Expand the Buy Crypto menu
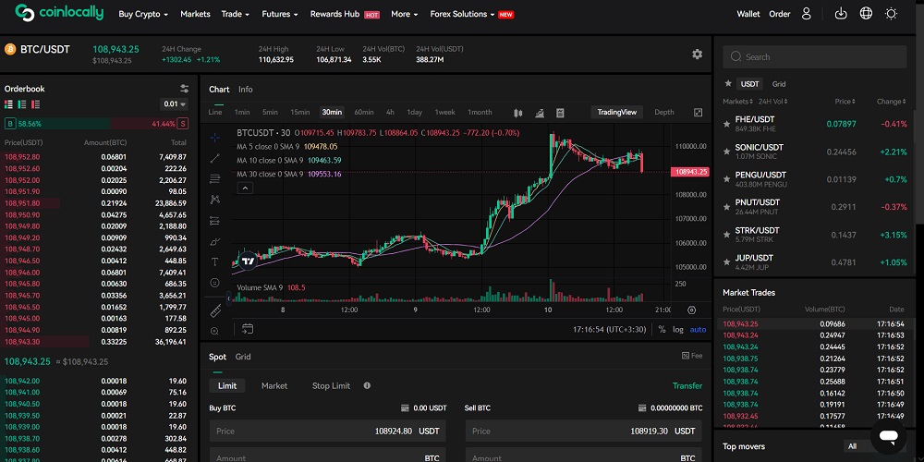 click(143, 15)
